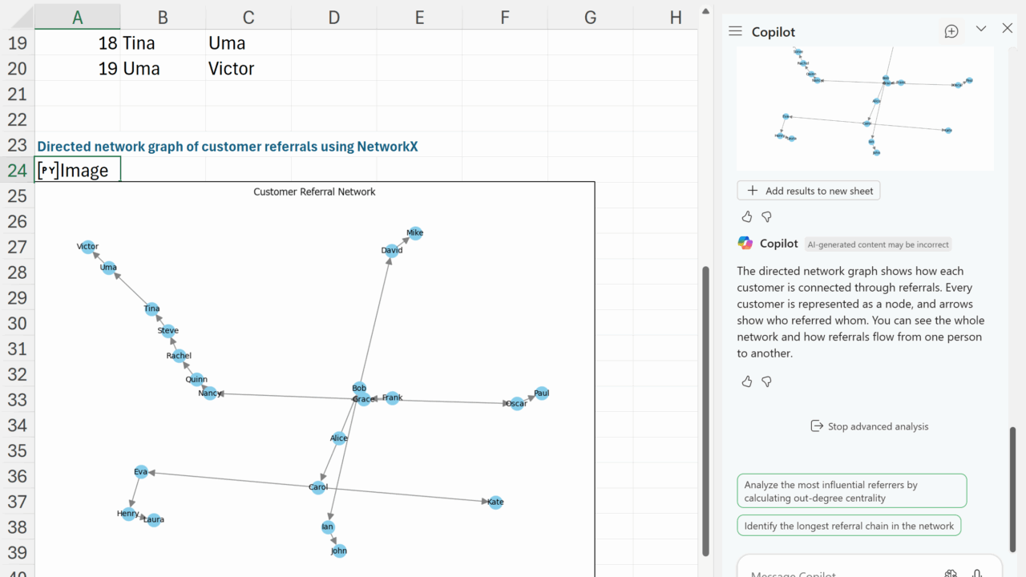1026x577 pixels.
Task: Select row 22 header
Action: click(x=17, y=119)
